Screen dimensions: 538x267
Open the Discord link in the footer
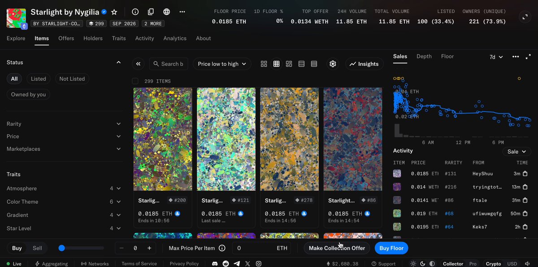[x=215, y=264]
